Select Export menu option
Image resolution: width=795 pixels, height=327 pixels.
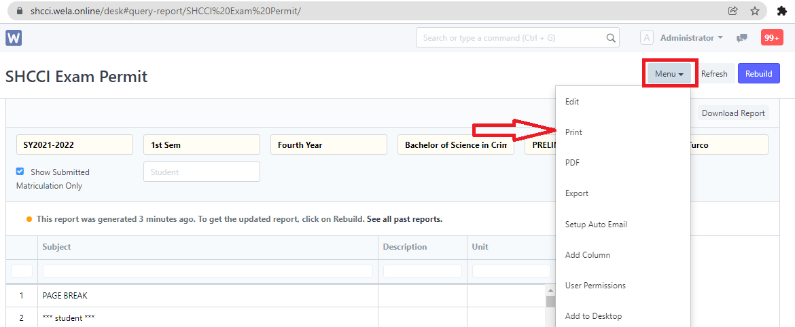577,193
